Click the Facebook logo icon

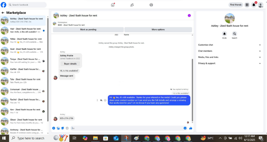pos(3,5)
